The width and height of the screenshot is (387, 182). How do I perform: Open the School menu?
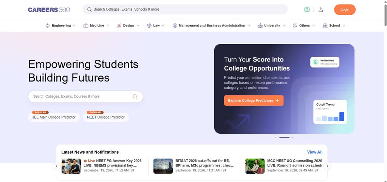click(x=334, y=25)
